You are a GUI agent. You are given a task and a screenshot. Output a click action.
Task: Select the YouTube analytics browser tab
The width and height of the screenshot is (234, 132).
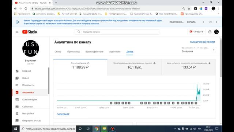[x=33, y=3]
